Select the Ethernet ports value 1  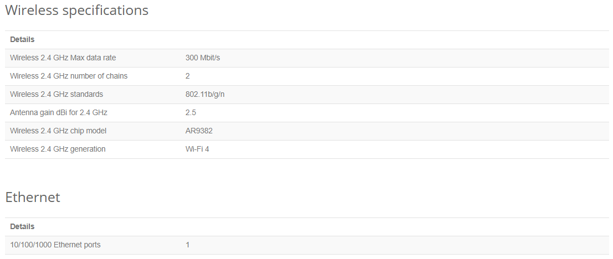click(188, 245)
